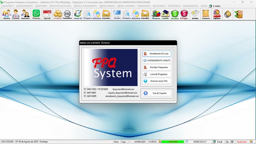256x144 pixels.
Task: Click Pesquisa icon right of Vendas
Action: click(126, 14)
